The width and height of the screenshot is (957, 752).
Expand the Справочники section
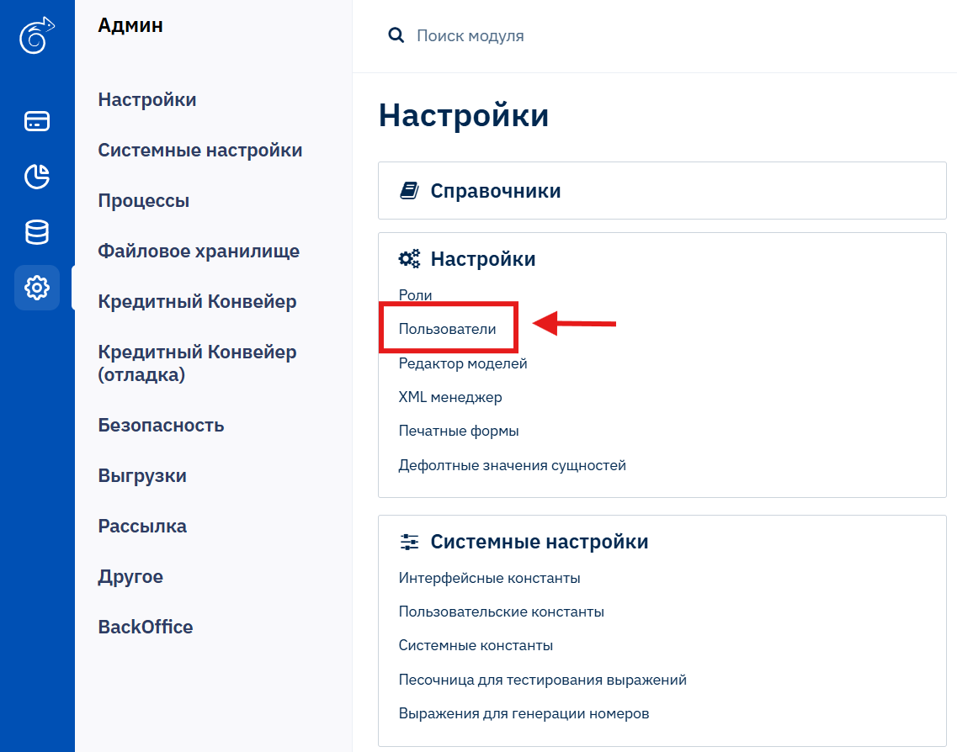coord(495,191)
